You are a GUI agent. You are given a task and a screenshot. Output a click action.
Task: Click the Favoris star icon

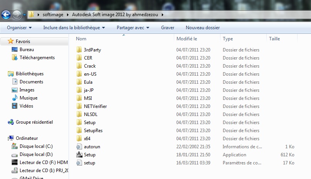pos(10,41)
